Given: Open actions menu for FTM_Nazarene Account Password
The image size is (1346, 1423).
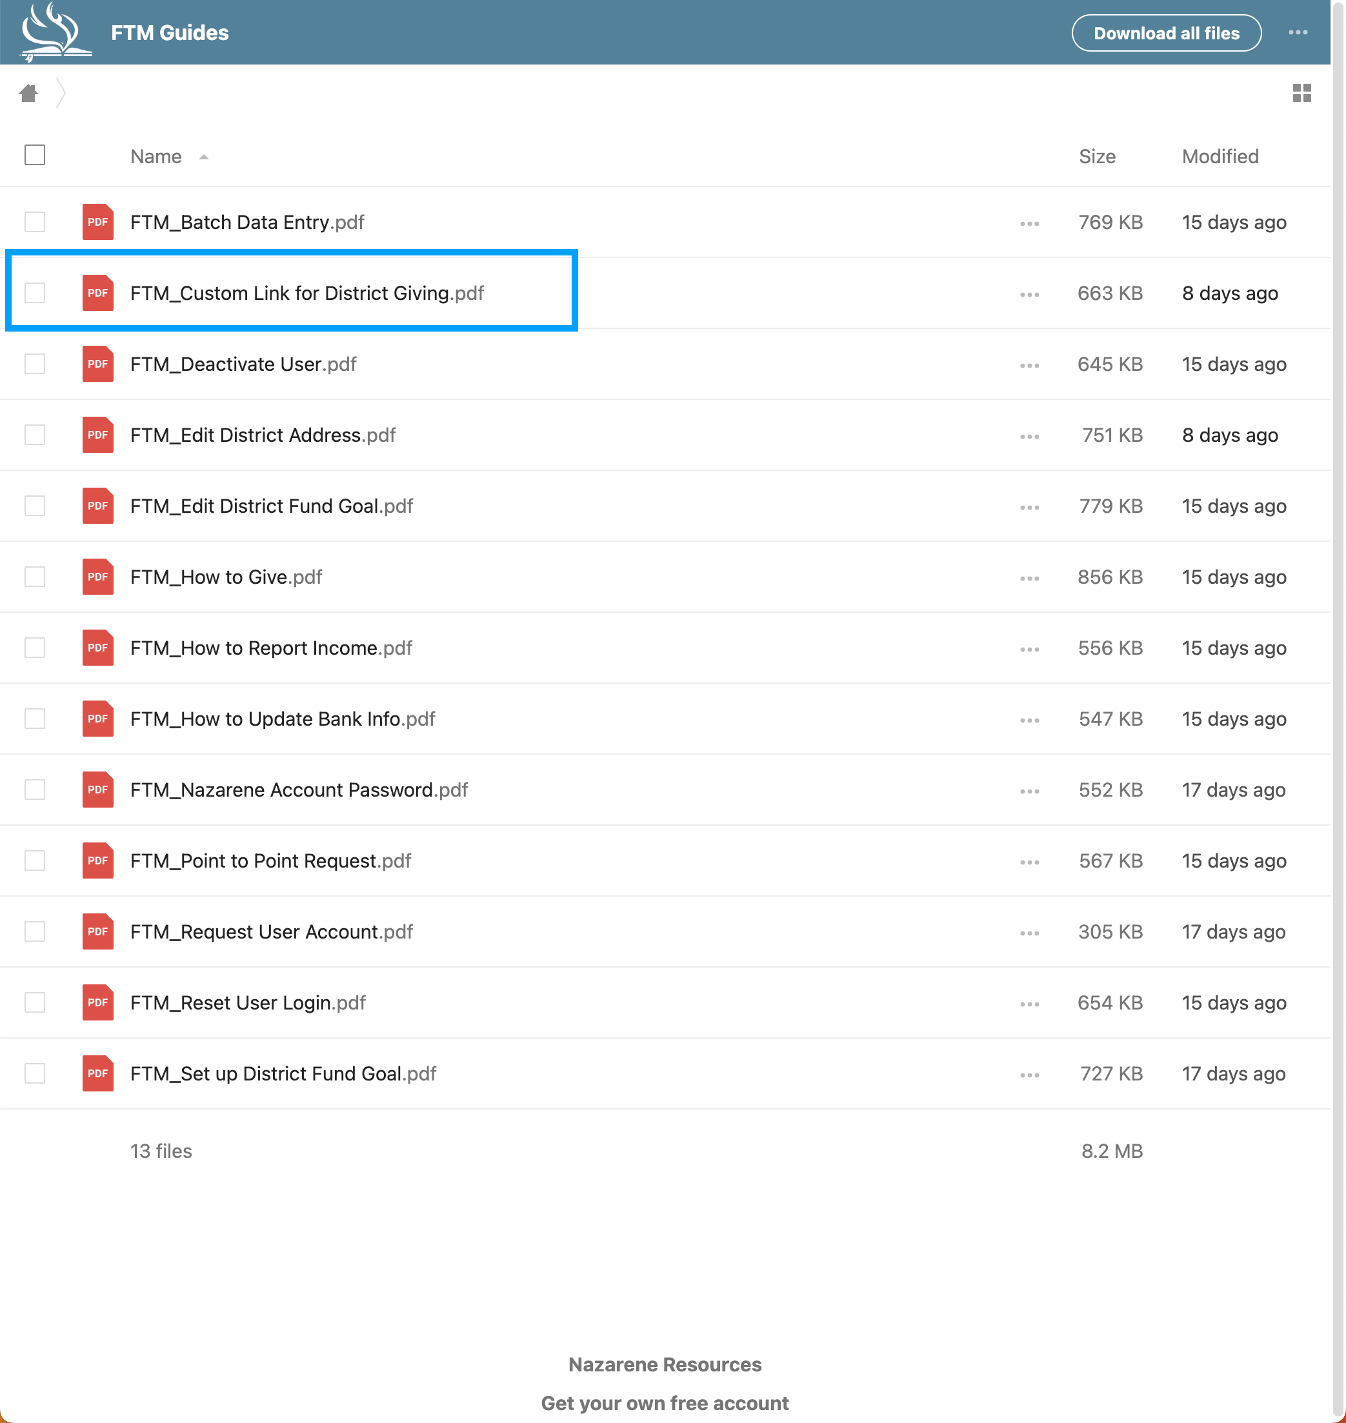Looking at the screenshot, I should pyautogui.click(x=1029, y=790).
